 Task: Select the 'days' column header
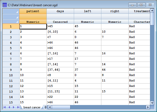tap(60, 11)
